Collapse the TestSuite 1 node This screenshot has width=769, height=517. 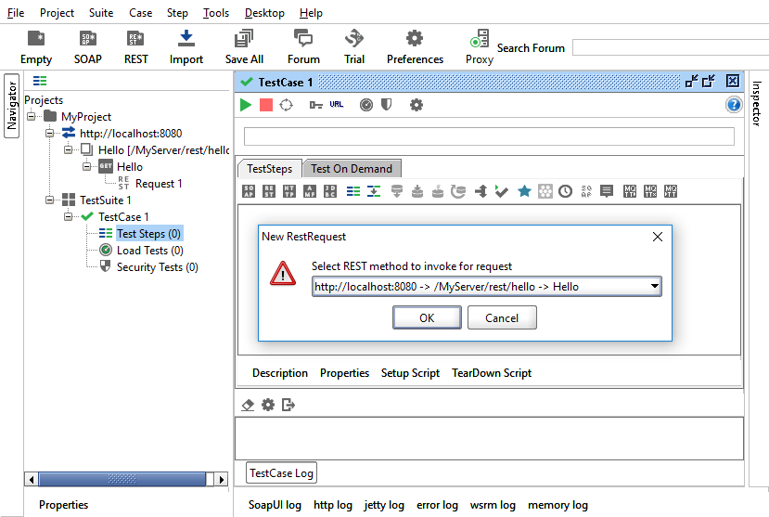49,200
